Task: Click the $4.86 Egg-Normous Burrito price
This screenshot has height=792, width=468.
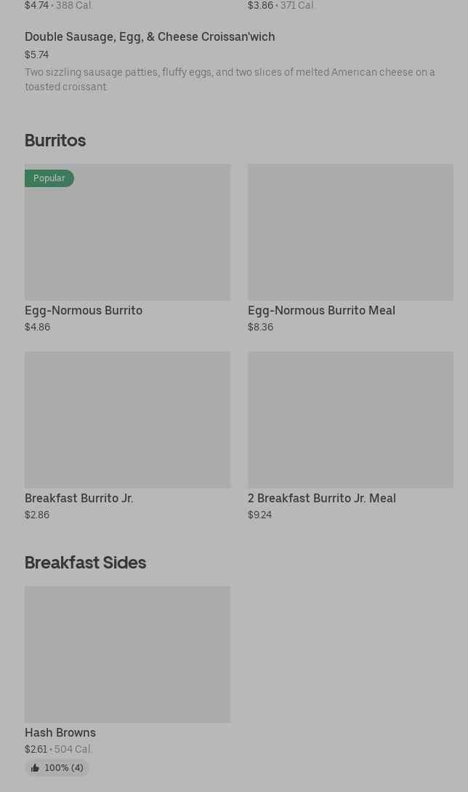Action: [x=37, y=327]
